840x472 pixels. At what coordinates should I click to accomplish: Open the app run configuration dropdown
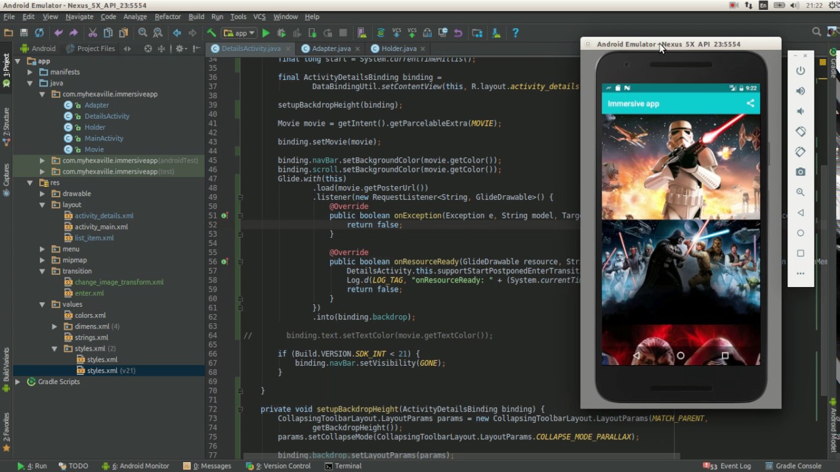tap(239, 33)
